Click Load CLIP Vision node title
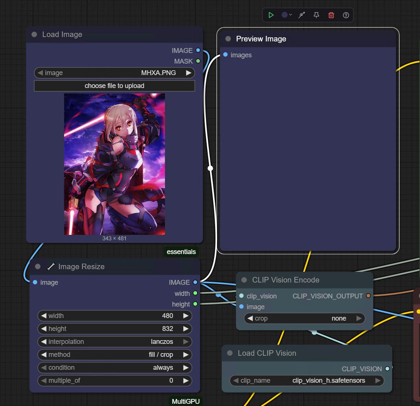The width and height of the screenshot is (420, 406). coord(267,353)
